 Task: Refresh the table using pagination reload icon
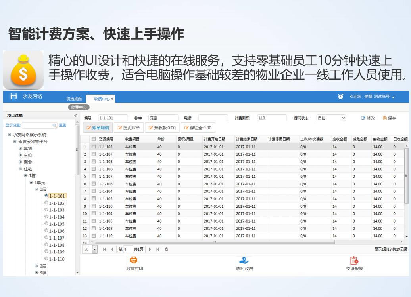pos(167,249)
